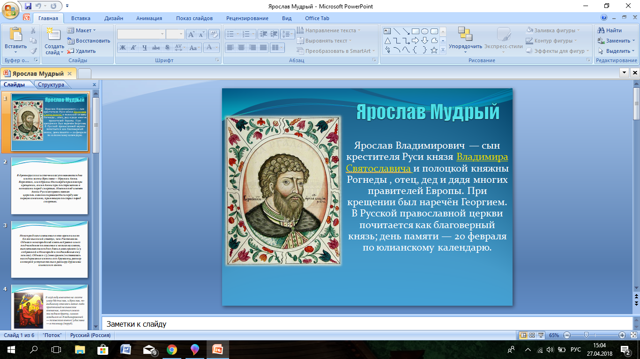Redo the last action
Screen dimensions: 640x359
[53, 6]
